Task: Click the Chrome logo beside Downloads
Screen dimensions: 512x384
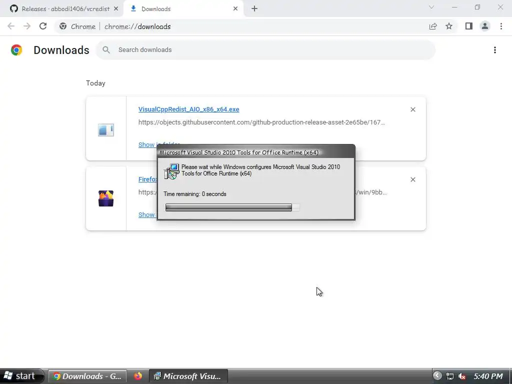Action: click(x=16, y=50)
